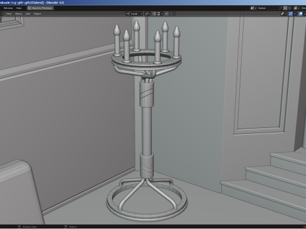Open the gizmo options dropdown arrow
The image size is (306, 229).
(x=295, y=14)
